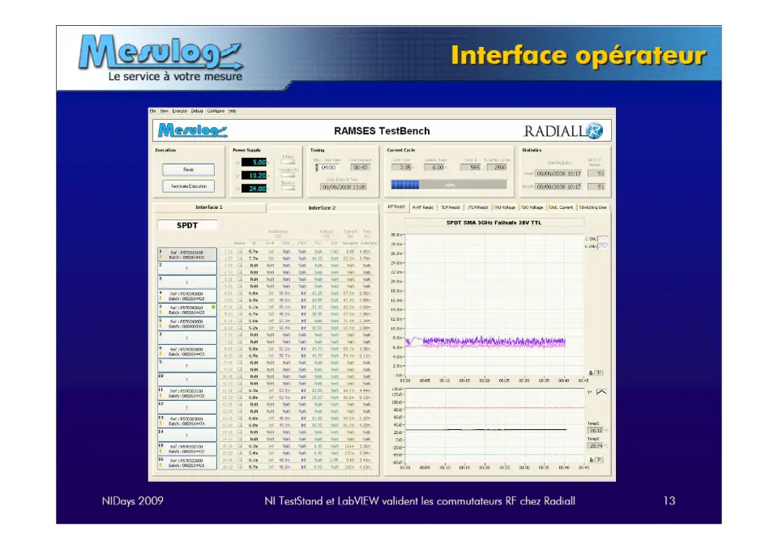Select slot 13 device button
This screenshot has height=549, width=778.
pos(187,421)
